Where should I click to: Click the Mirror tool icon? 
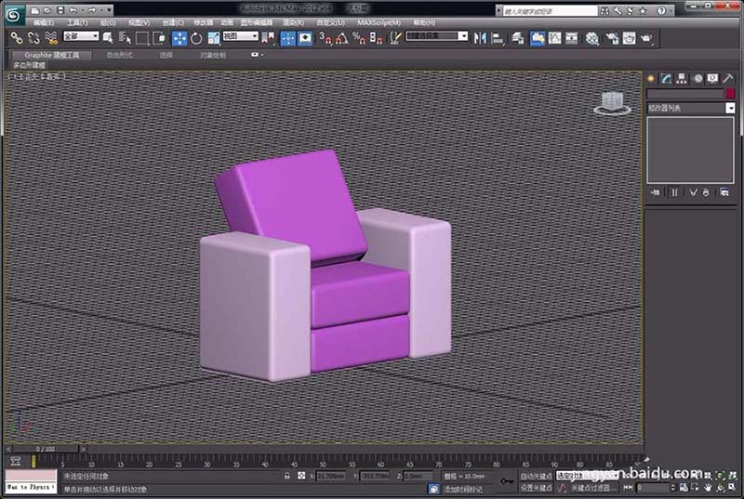[x=480, y=38]
